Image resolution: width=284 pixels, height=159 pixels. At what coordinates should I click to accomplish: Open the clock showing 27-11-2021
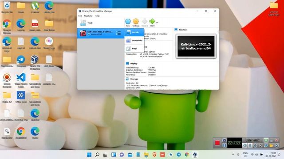point(271,155)
